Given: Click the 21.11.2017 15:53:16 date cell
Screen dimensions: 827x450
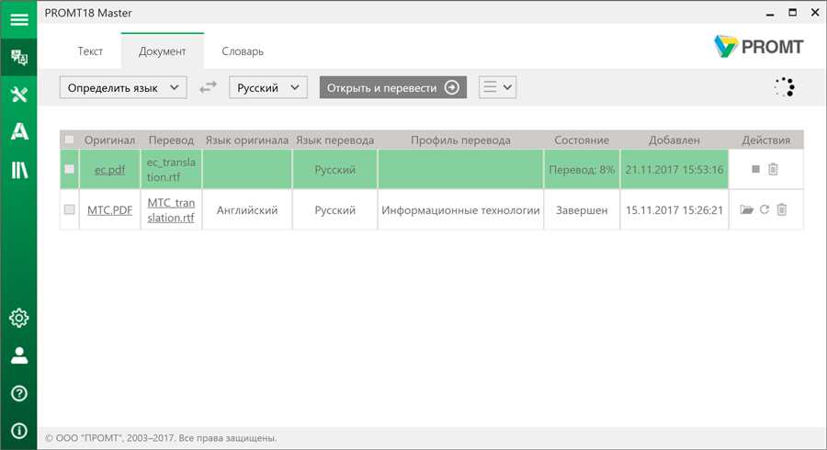Looking at the screenshot, I should pos(674,170).
